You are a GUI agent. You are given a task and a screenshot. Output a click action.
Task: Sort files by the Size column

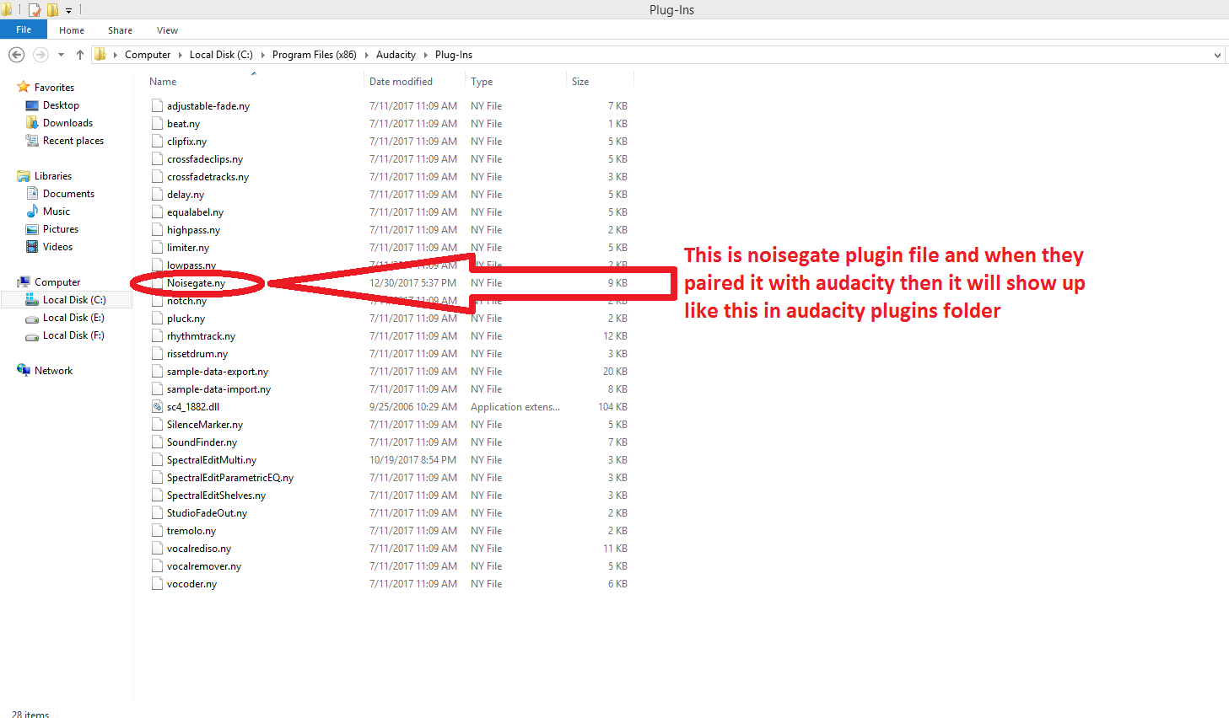point(580,81)
